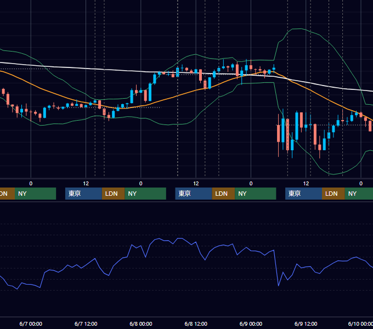Click hour label 12 above 6/8 12:00
This screenshot has height=329, width=373.
click(196, 184)
